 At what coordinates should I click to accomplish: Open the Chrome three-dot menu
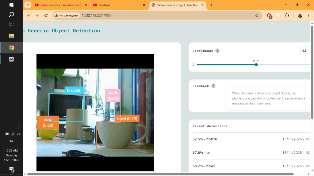pyautogui.click(x=308, y=16)
